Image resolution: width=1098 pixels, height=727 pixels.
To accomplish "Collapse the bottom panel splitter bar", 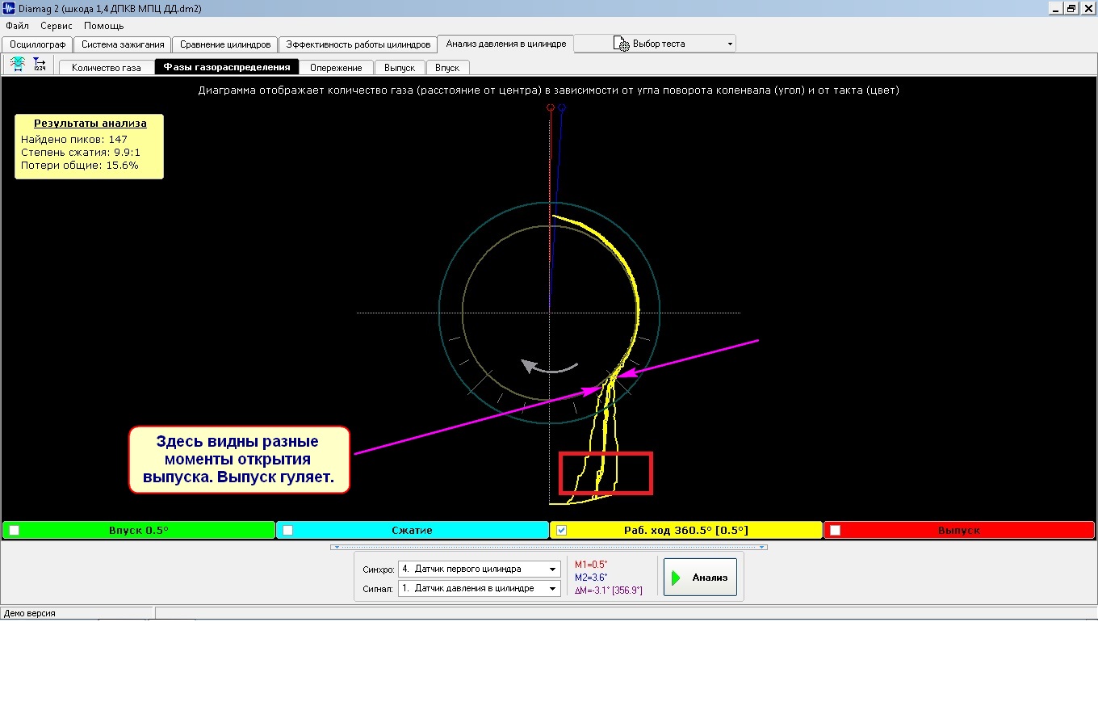I will point(549,547).
